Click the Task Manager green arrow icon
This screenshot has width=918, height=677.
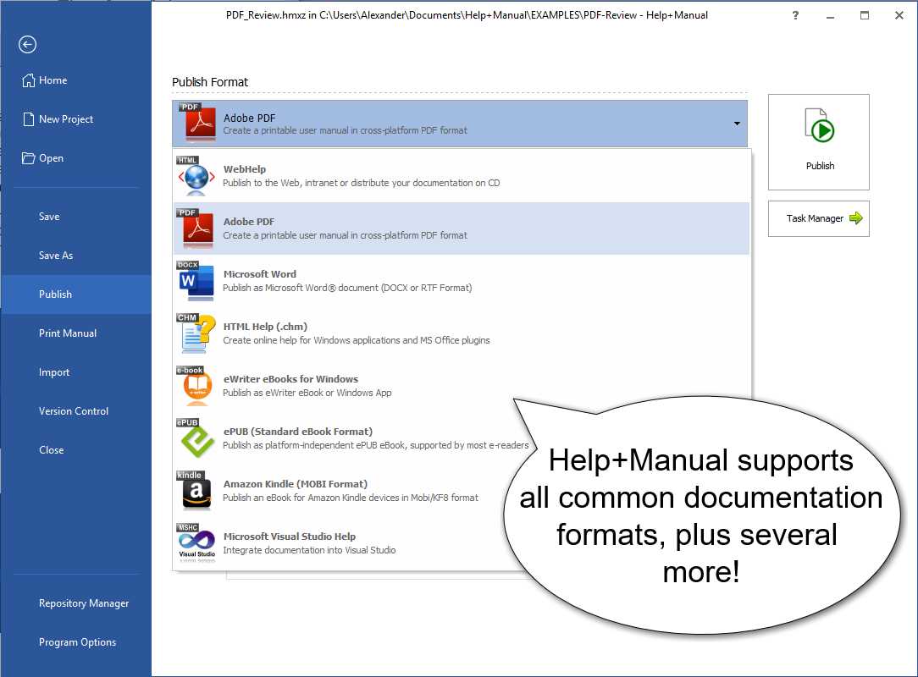coord(856,218)
